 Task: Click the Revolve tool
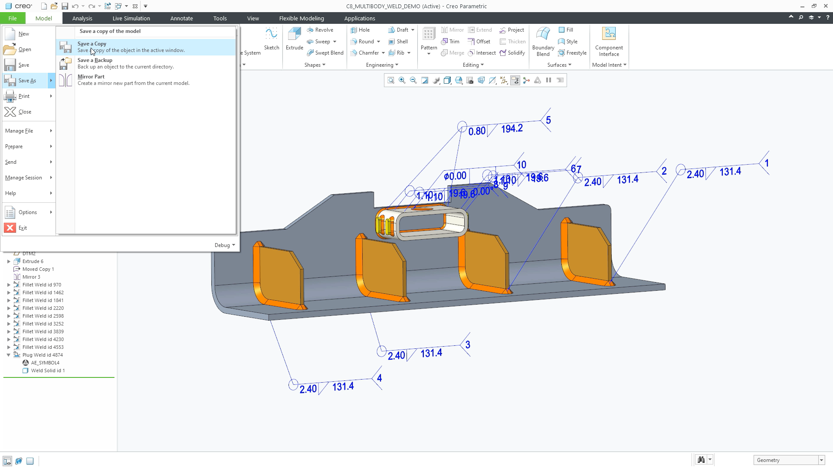click(x=320, y=30)
